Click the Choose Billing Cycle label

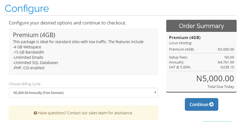click(x=25, y=84)
